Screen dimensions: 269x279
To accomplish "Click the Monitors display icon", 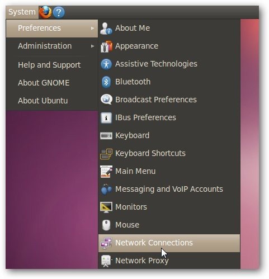I will click(106, 207).
